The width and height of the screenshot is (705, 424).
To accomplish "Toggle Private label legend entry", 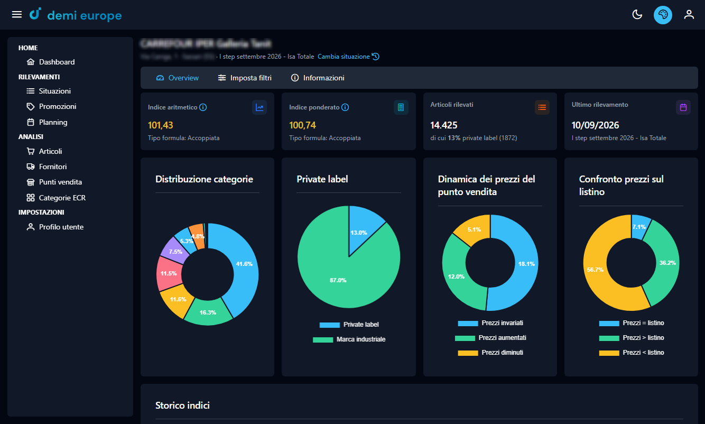I will tap(349, 325).
